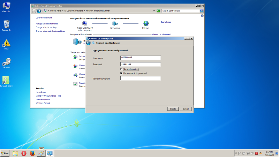Click the Cancel button in the dialog
This screenshot has height=157, width=279.
(186, 109)
